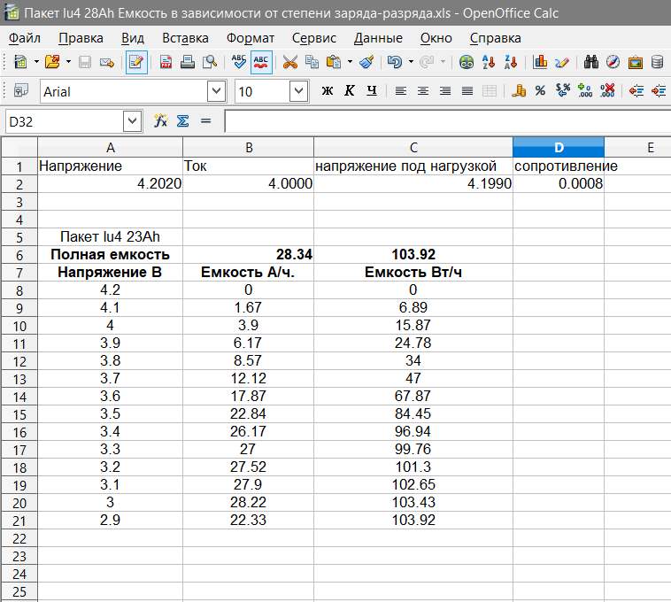Click the Function equals button
Viewport: 671px width, 602px height.
click(206, 121)
